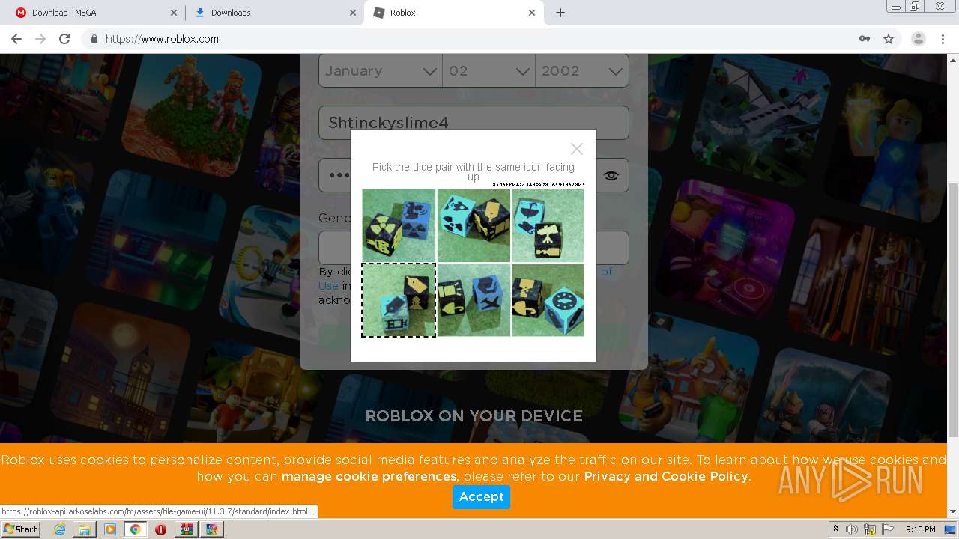Open the network tray icon
Screen dimensions: 959x539
870,529
